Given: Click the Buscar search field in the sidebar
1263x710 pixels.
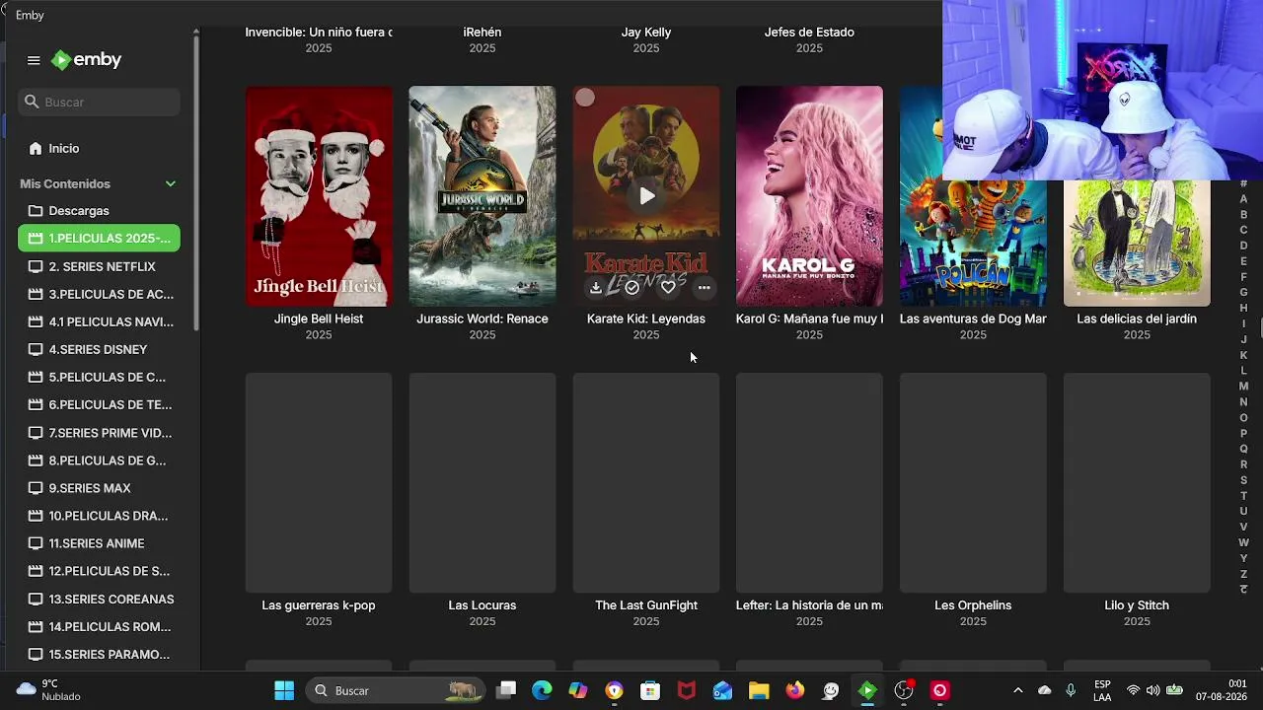Looking at the screenshot, I should [99, 102].
